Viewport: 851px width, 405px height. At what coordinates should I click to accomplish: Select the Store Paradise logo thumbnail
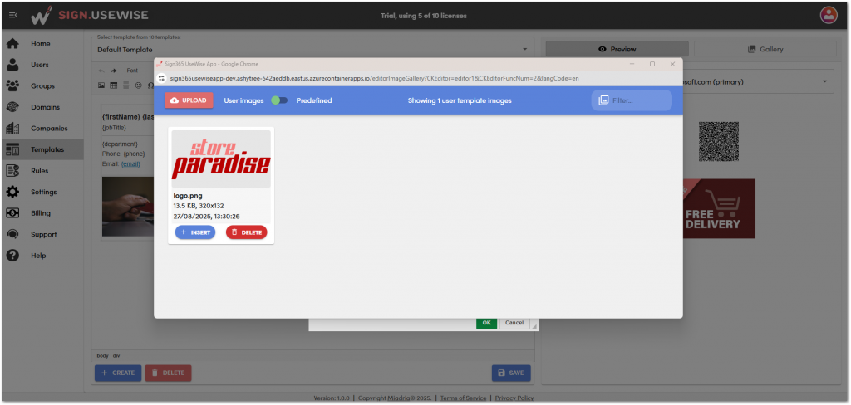pyautogui.click(x=221, y=159)
